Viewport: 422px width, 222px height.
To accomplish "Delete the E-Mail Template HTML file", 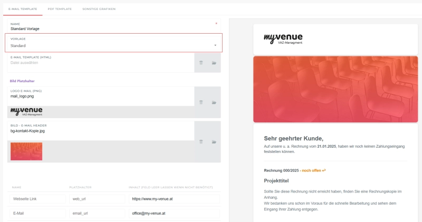I will (x=201, y=63).
